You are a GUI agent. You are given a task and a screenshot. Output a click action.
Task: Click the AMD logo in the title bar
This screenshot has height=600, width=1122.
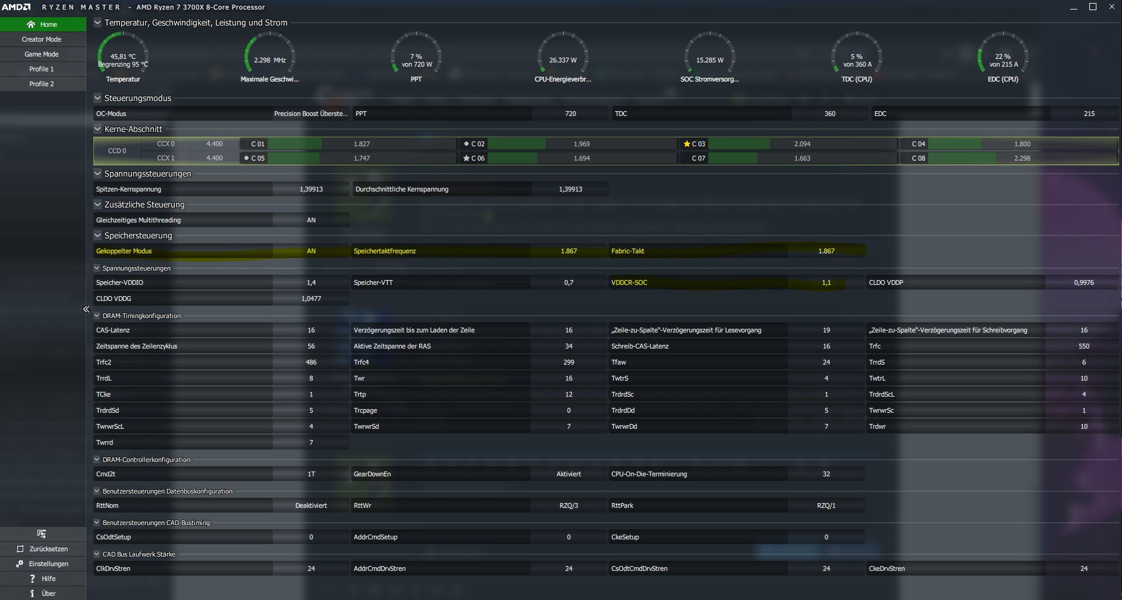pyautogui.click(x=16, y=7)
